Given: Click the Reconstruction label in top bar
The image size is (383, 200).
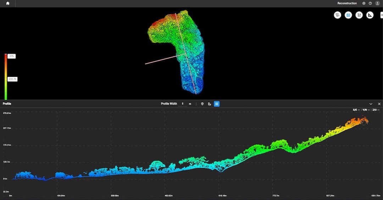Looking at the screenshot, I should coord(347,3).
